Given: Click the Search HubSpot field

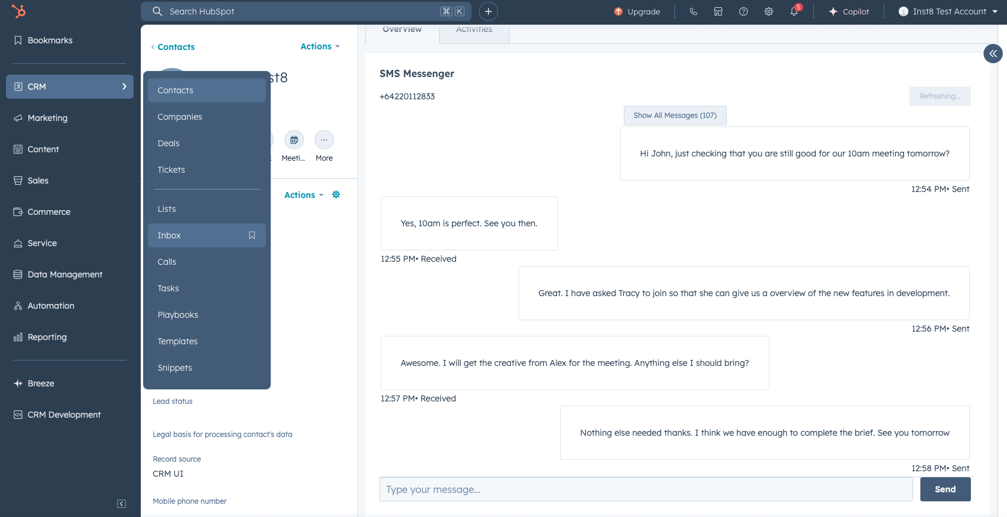Looking at the screenshot, I should pos(306,11).
